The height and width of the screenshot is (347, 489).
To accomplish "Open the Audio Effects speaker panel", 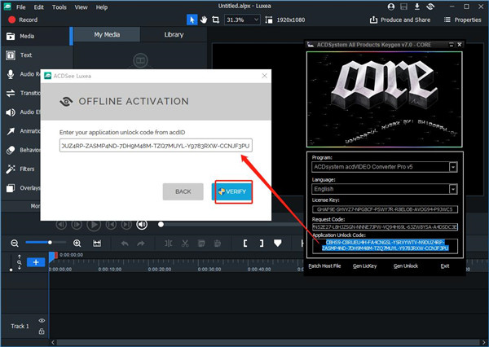I will (21, 112).
